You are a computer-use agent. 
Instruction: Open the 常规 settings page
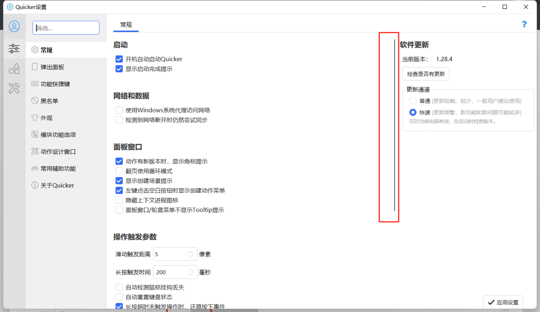66,50
